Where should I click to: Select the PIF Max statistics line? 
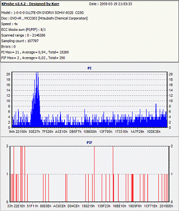[33, 58]
